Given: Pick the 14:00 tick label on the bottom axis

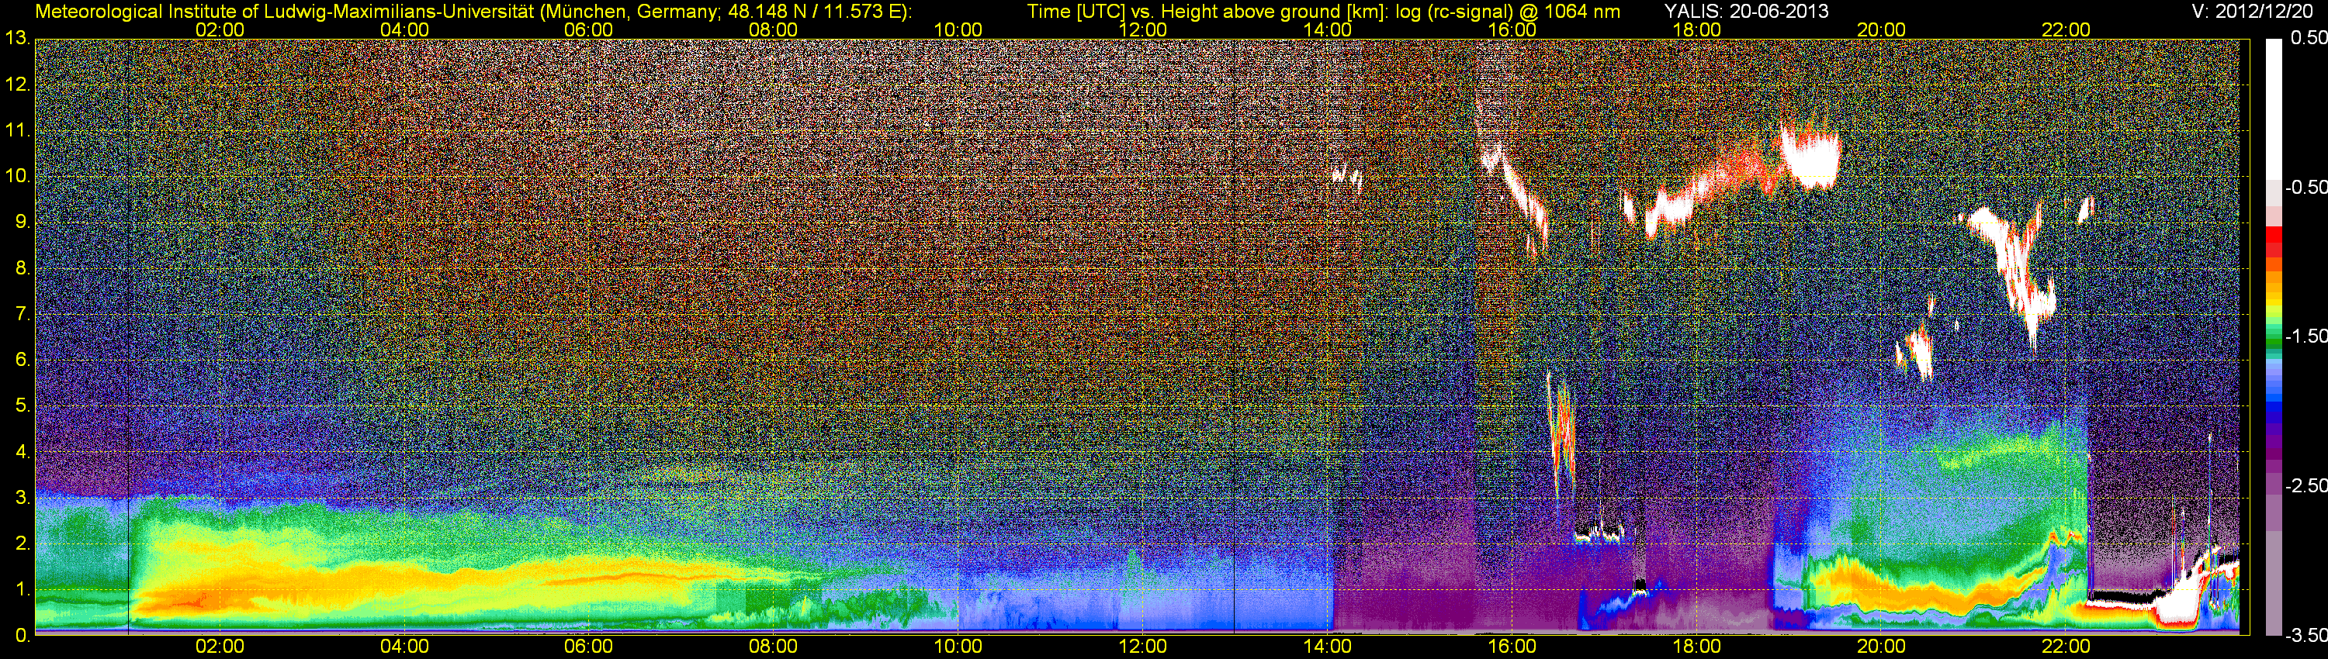Looking at the screenshot, I should point(1328,647).
